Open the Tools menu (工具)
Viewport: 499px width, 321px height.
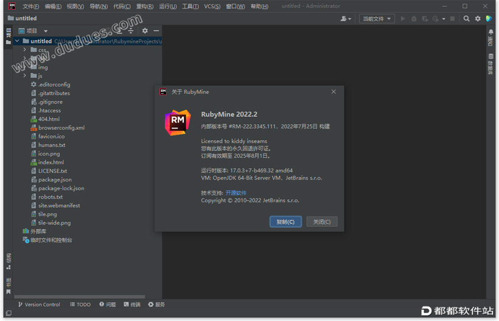pyautogui.click(x=190, y=6)
